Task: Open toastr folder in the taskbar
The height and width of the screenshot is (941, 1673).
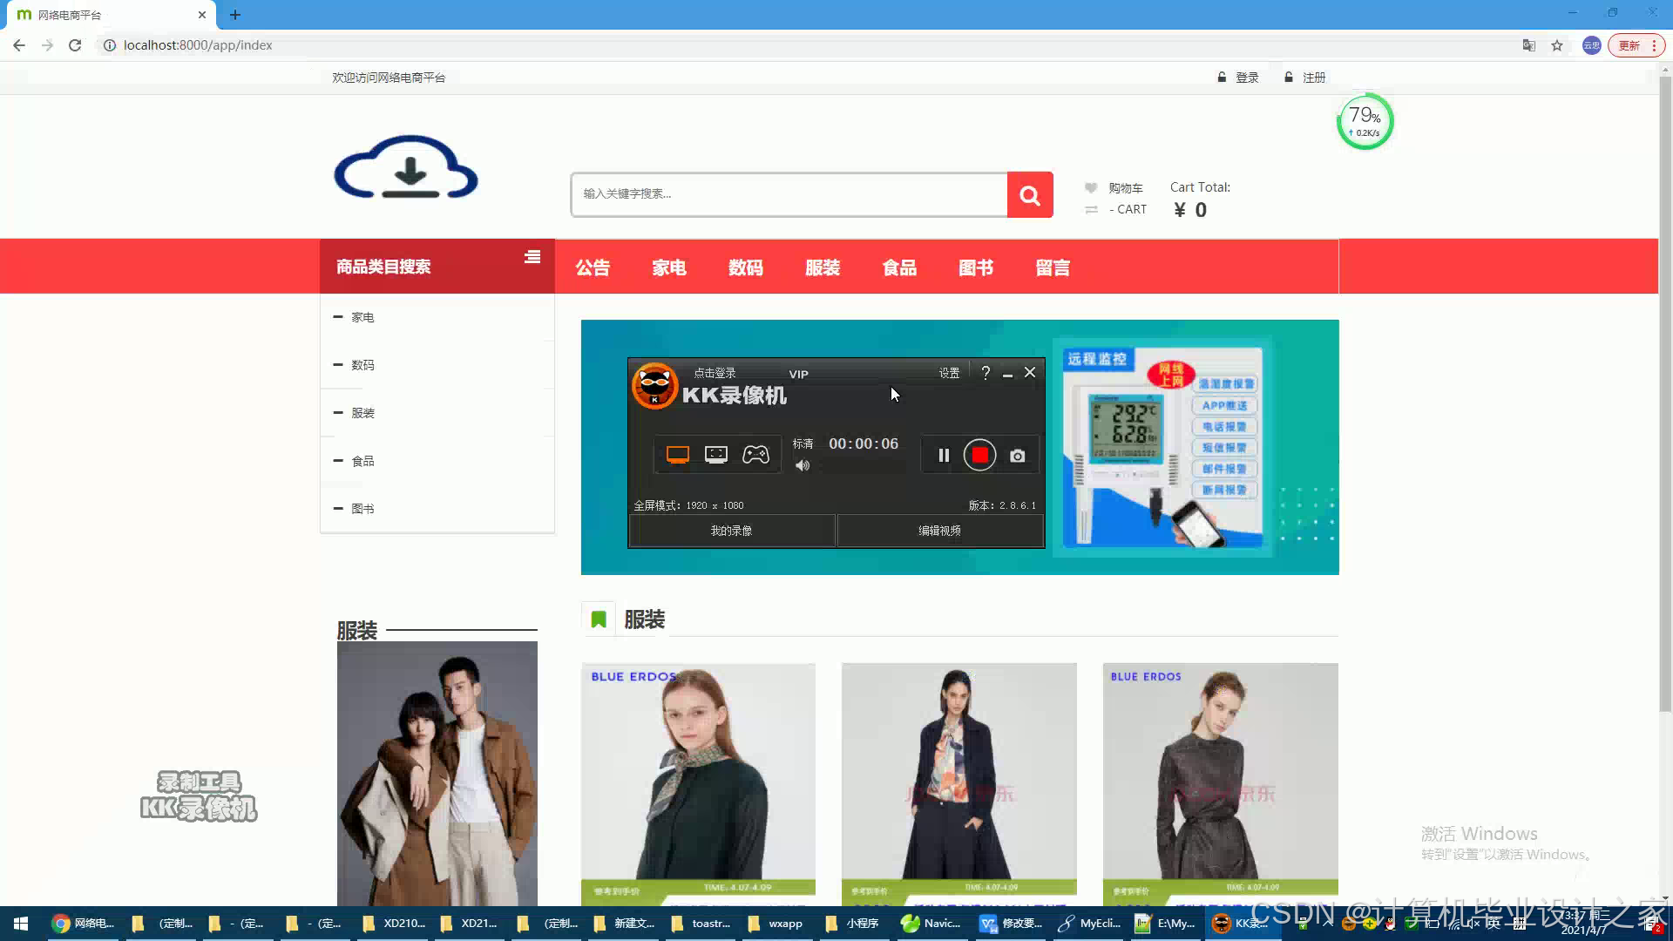Action: 701,924
